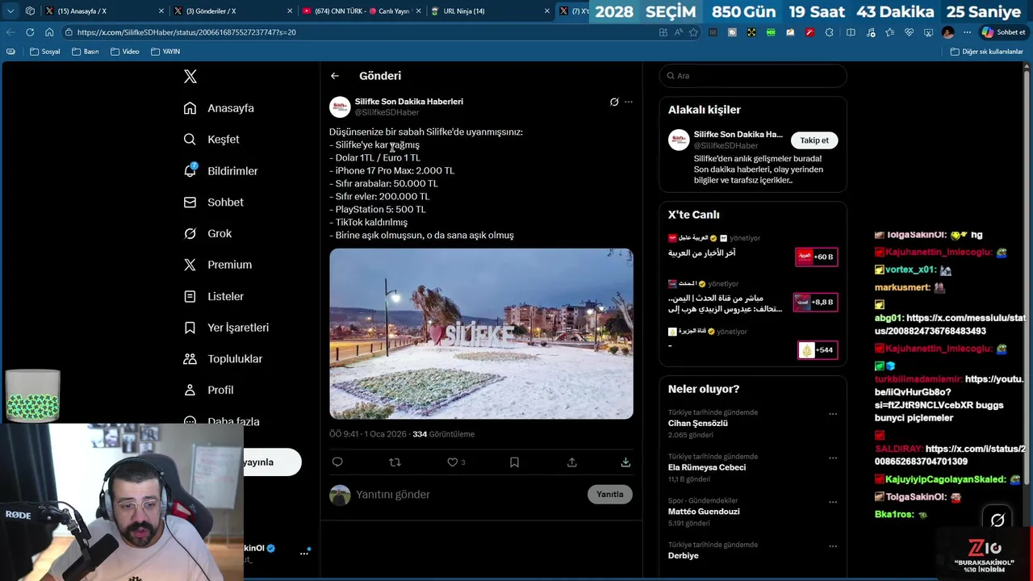The width and height of the screenshot is (1033, 581).
Task: Open Listeler in the sidebar
Action: click(213, 296)
